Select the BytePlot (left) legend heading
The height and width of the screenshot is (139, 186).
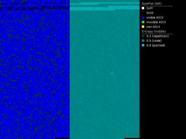tap(151, 4)
